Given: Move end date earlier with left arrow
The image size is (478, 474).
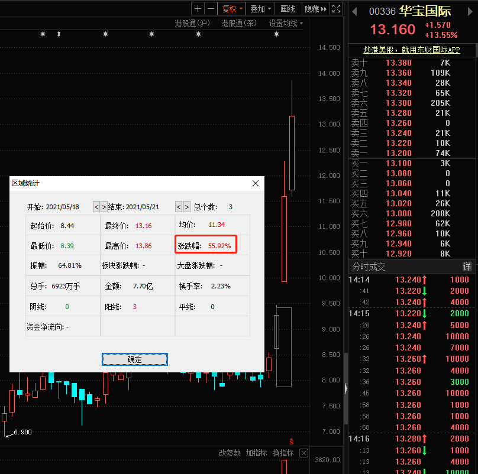Looking at the screenshot, I should click(179, 207).
